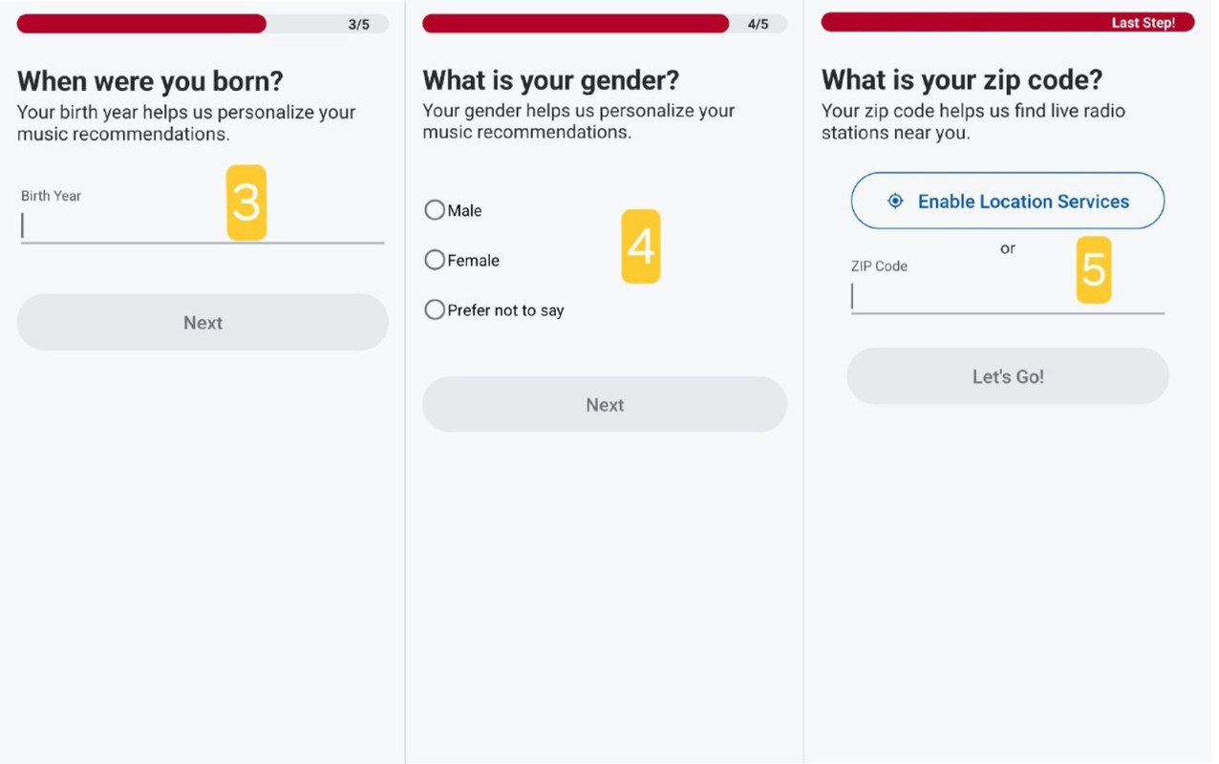
Task: Click the yellow step 3 badge
Action: (246, 202)
